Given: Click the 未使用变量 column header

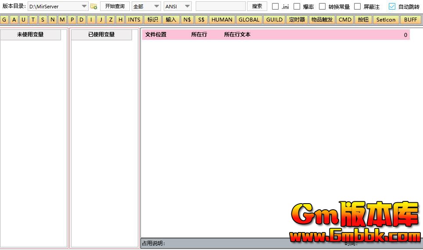Looking at the screenshot, I should click(x=30, y=35).
